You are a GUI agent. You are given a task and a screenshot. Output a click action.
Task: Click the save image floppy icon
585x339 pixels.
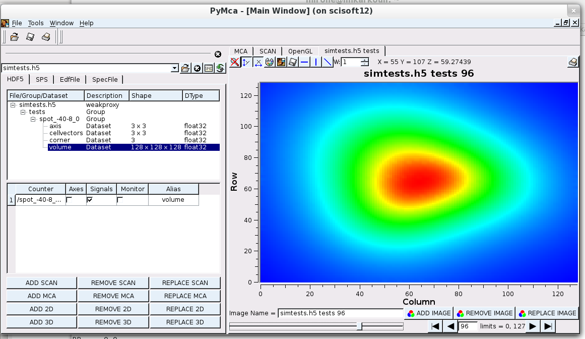[x=293, y=62]
